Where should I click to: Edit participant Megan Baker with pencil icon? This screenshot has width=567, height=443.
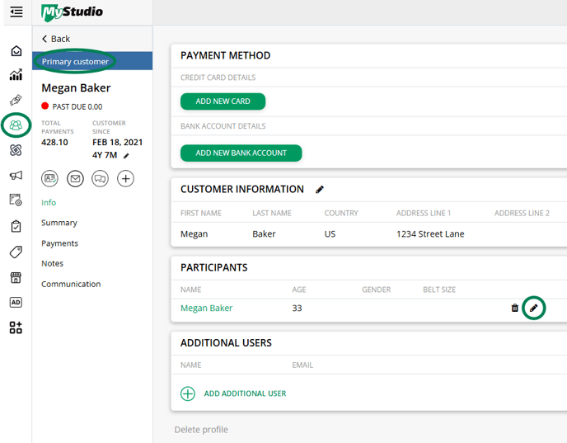(533, 308)
